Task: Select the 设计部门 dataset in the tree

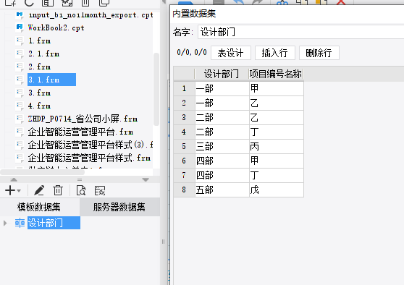Action: [54, 223]
